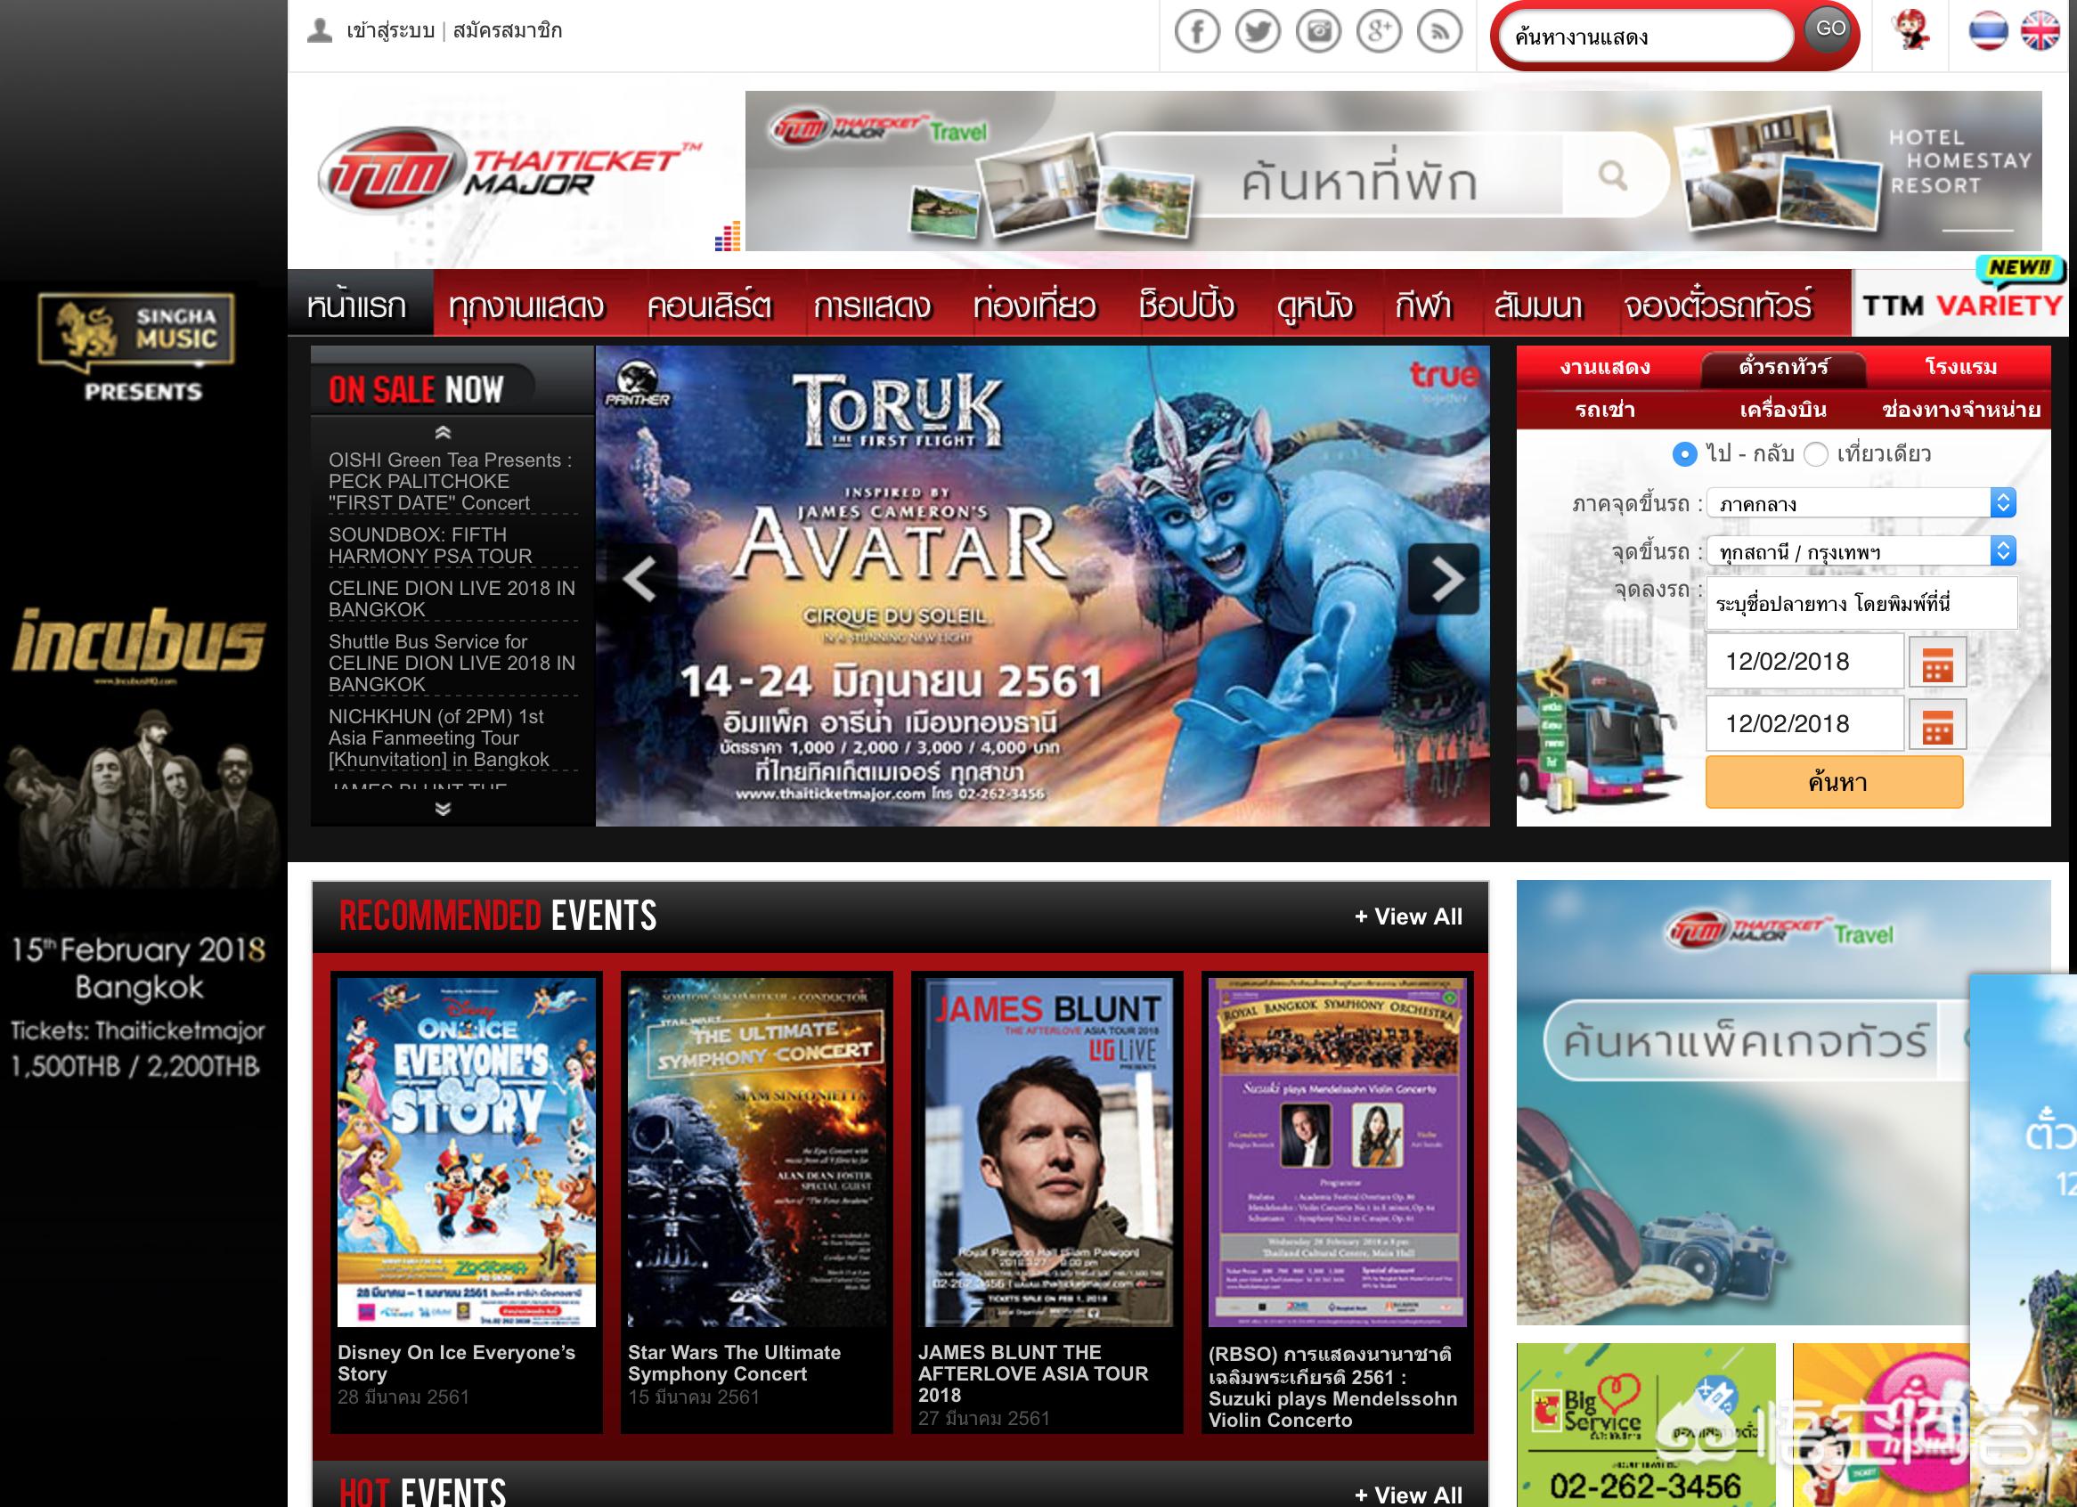Click the small colored bars icon beside banner
This screenshot has width=2077, height=1507.
click(x=727, y=236)
